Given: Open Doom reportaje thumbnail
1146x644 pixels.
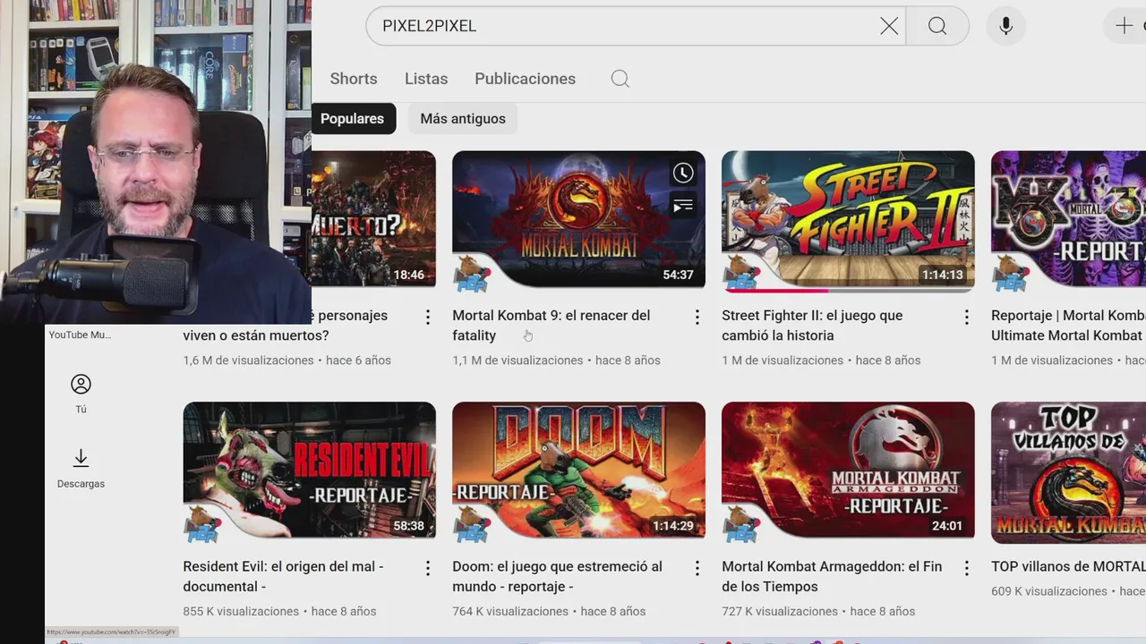Looking at the screenshot, I should click(578, 471).
